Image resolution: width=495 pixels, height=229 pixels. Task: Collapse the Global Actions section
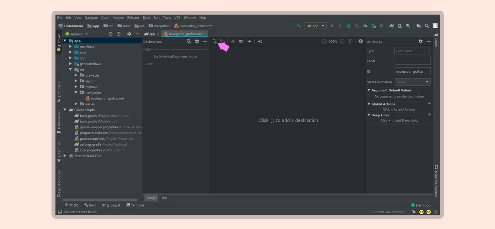[x=369, y=104]
